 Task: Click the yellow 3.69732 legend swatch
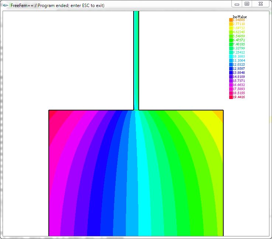[231, 28]
